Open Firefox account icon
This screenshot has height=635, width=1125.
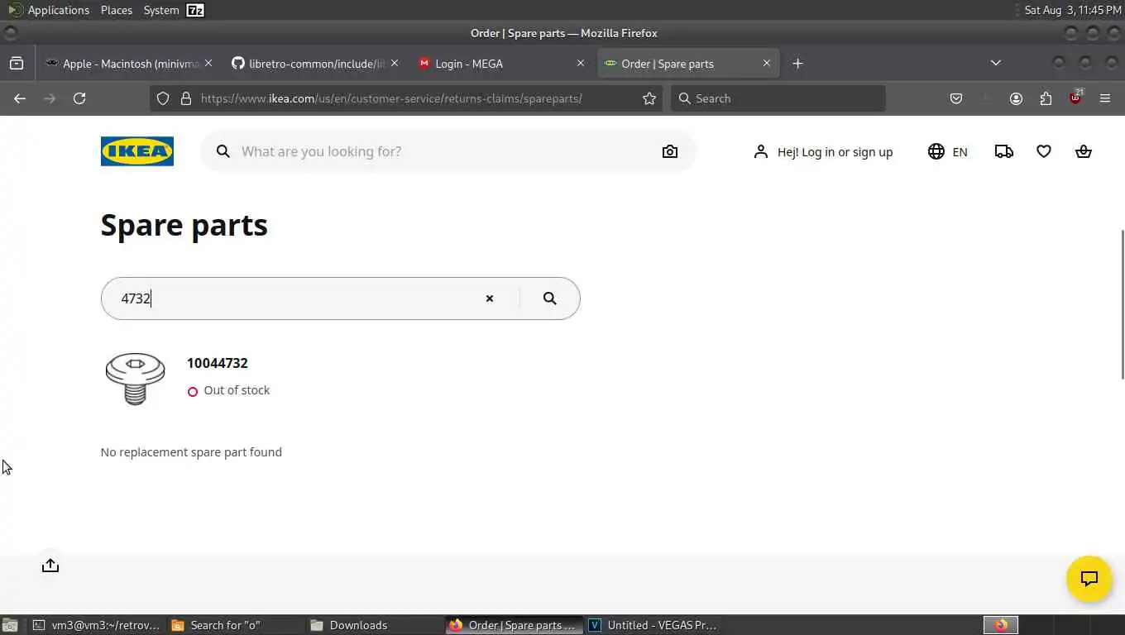pos(1016,98)
